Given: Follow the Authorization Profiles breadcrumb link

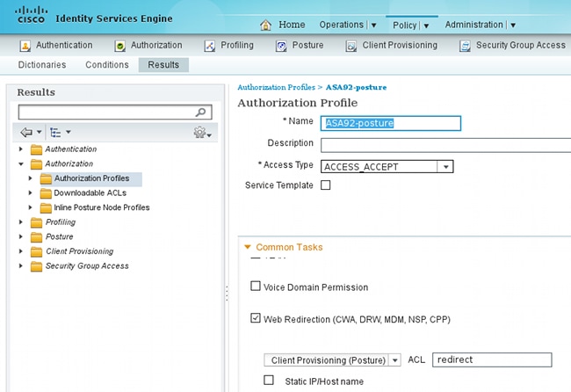Looking at the screenshot, I should click(277, 87).
